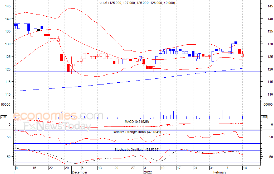Viewport: 274px width, 174px height.
Task: Click the date label 6 on time axis
Action: (82, 168)
